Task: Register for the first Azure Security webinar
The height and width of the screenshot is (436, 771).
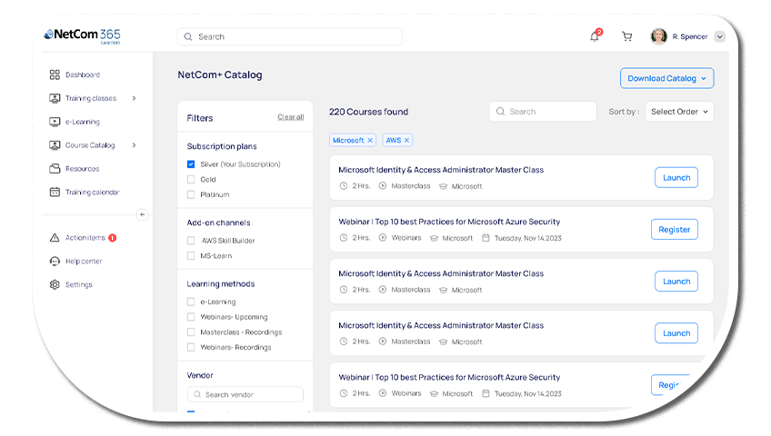Action: (x=674, y=230)
